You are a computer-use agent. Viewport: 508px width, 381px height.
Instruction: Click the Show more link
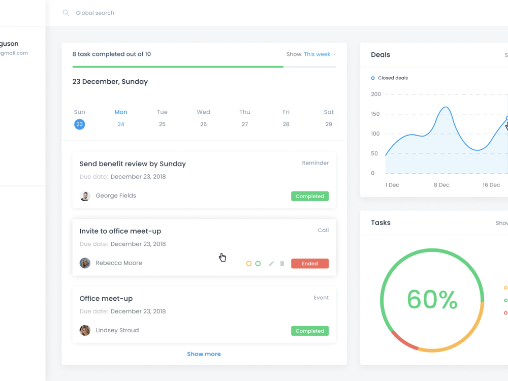click(204, 354)
